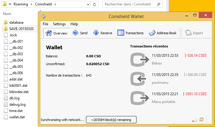Select the .lock file in Explorer
The width and height of the screenshot is (215, 127).
13,35
